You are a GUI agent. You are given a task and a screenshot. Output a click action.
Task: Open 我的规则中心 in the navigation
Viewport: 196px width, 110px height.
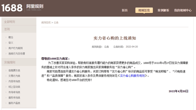point(183,10)
